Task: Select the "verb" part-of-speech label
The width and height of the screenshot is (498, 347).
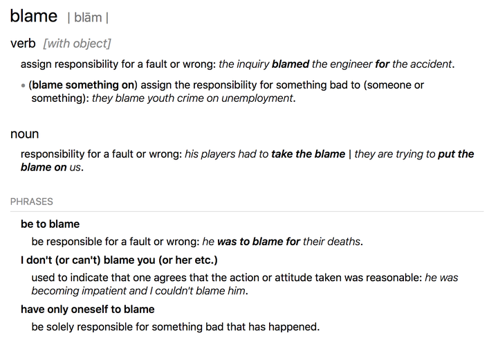Action: point(24,44)
